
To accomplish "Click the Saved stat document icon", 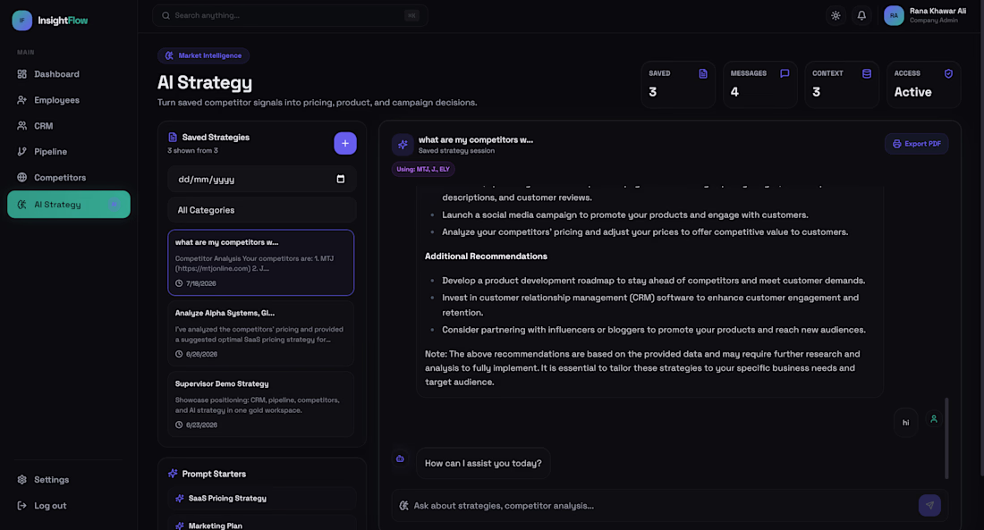I will tap(703, 73).
